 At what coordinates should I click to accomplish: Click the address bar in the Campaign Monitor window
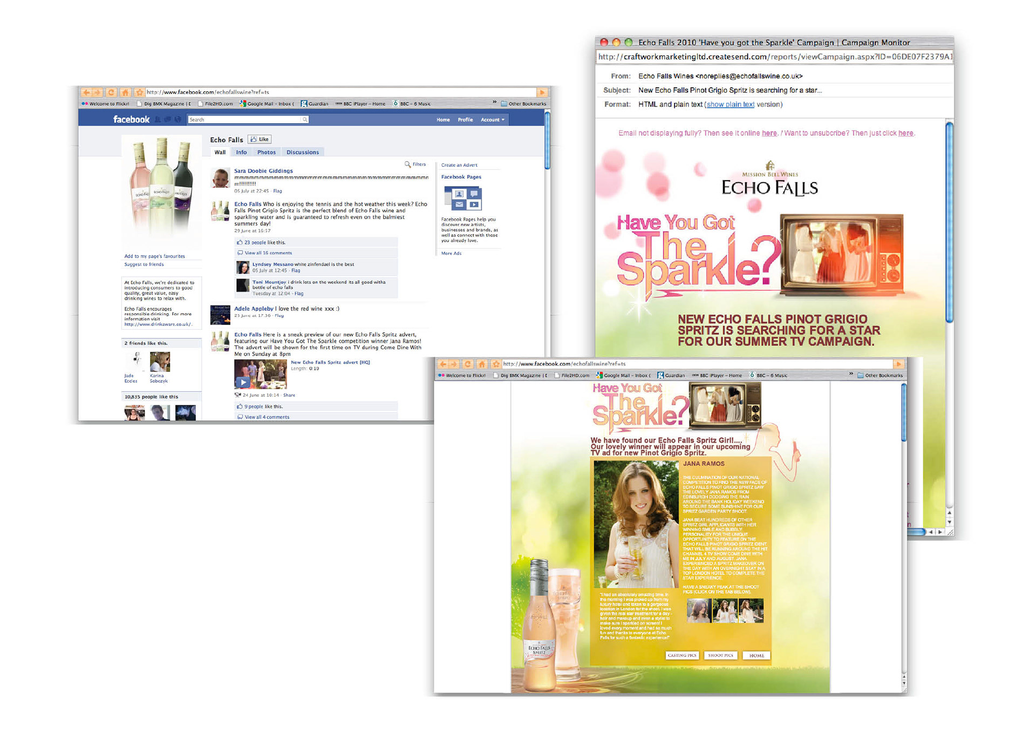[x=774, y=57]
